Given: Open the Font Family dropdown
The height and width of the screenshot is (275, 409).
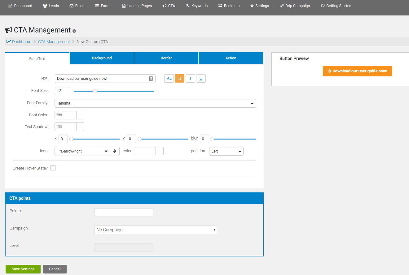Looking at the screenshot, I should [x=155, y=103].
